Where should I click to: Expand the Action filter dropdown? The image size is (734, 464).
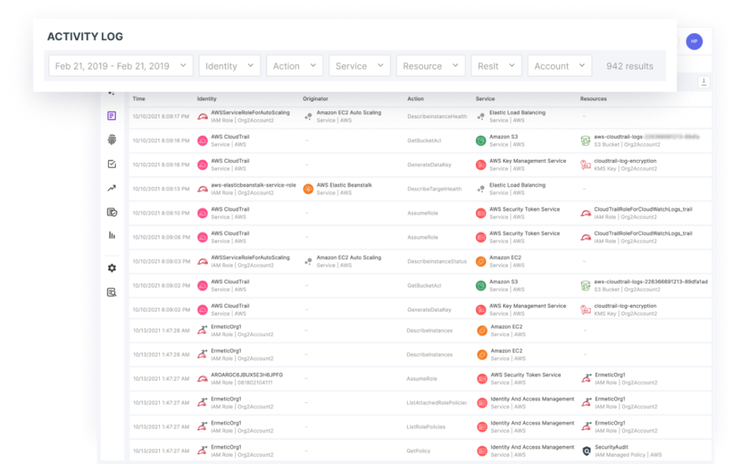coord(294,66)
